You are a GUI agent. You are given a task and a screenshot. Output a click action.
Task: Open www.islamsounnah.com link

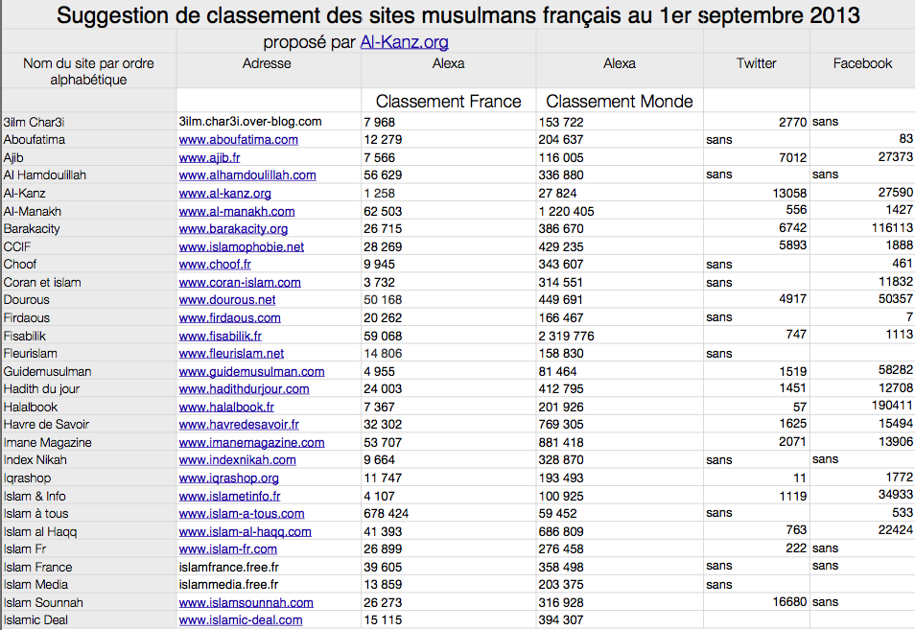(x=246, y=604)
